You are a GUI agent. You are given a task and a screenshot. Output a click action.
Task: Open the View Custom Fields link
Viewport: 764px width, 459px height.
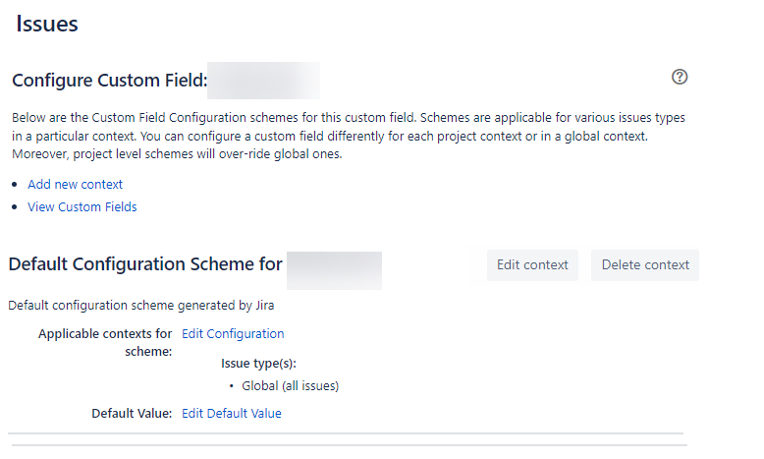82,207
